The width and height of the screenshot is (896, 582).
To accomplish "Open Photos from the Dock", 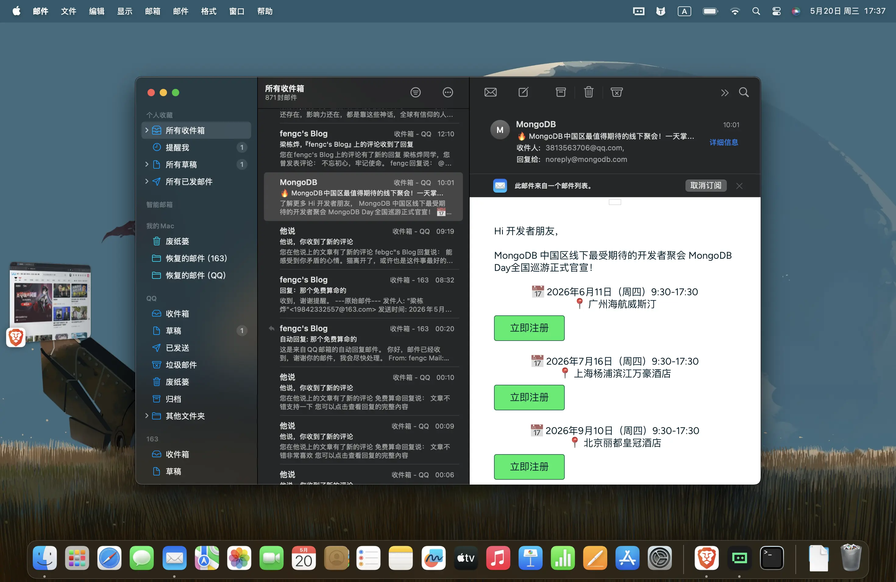I will point(239,558).
